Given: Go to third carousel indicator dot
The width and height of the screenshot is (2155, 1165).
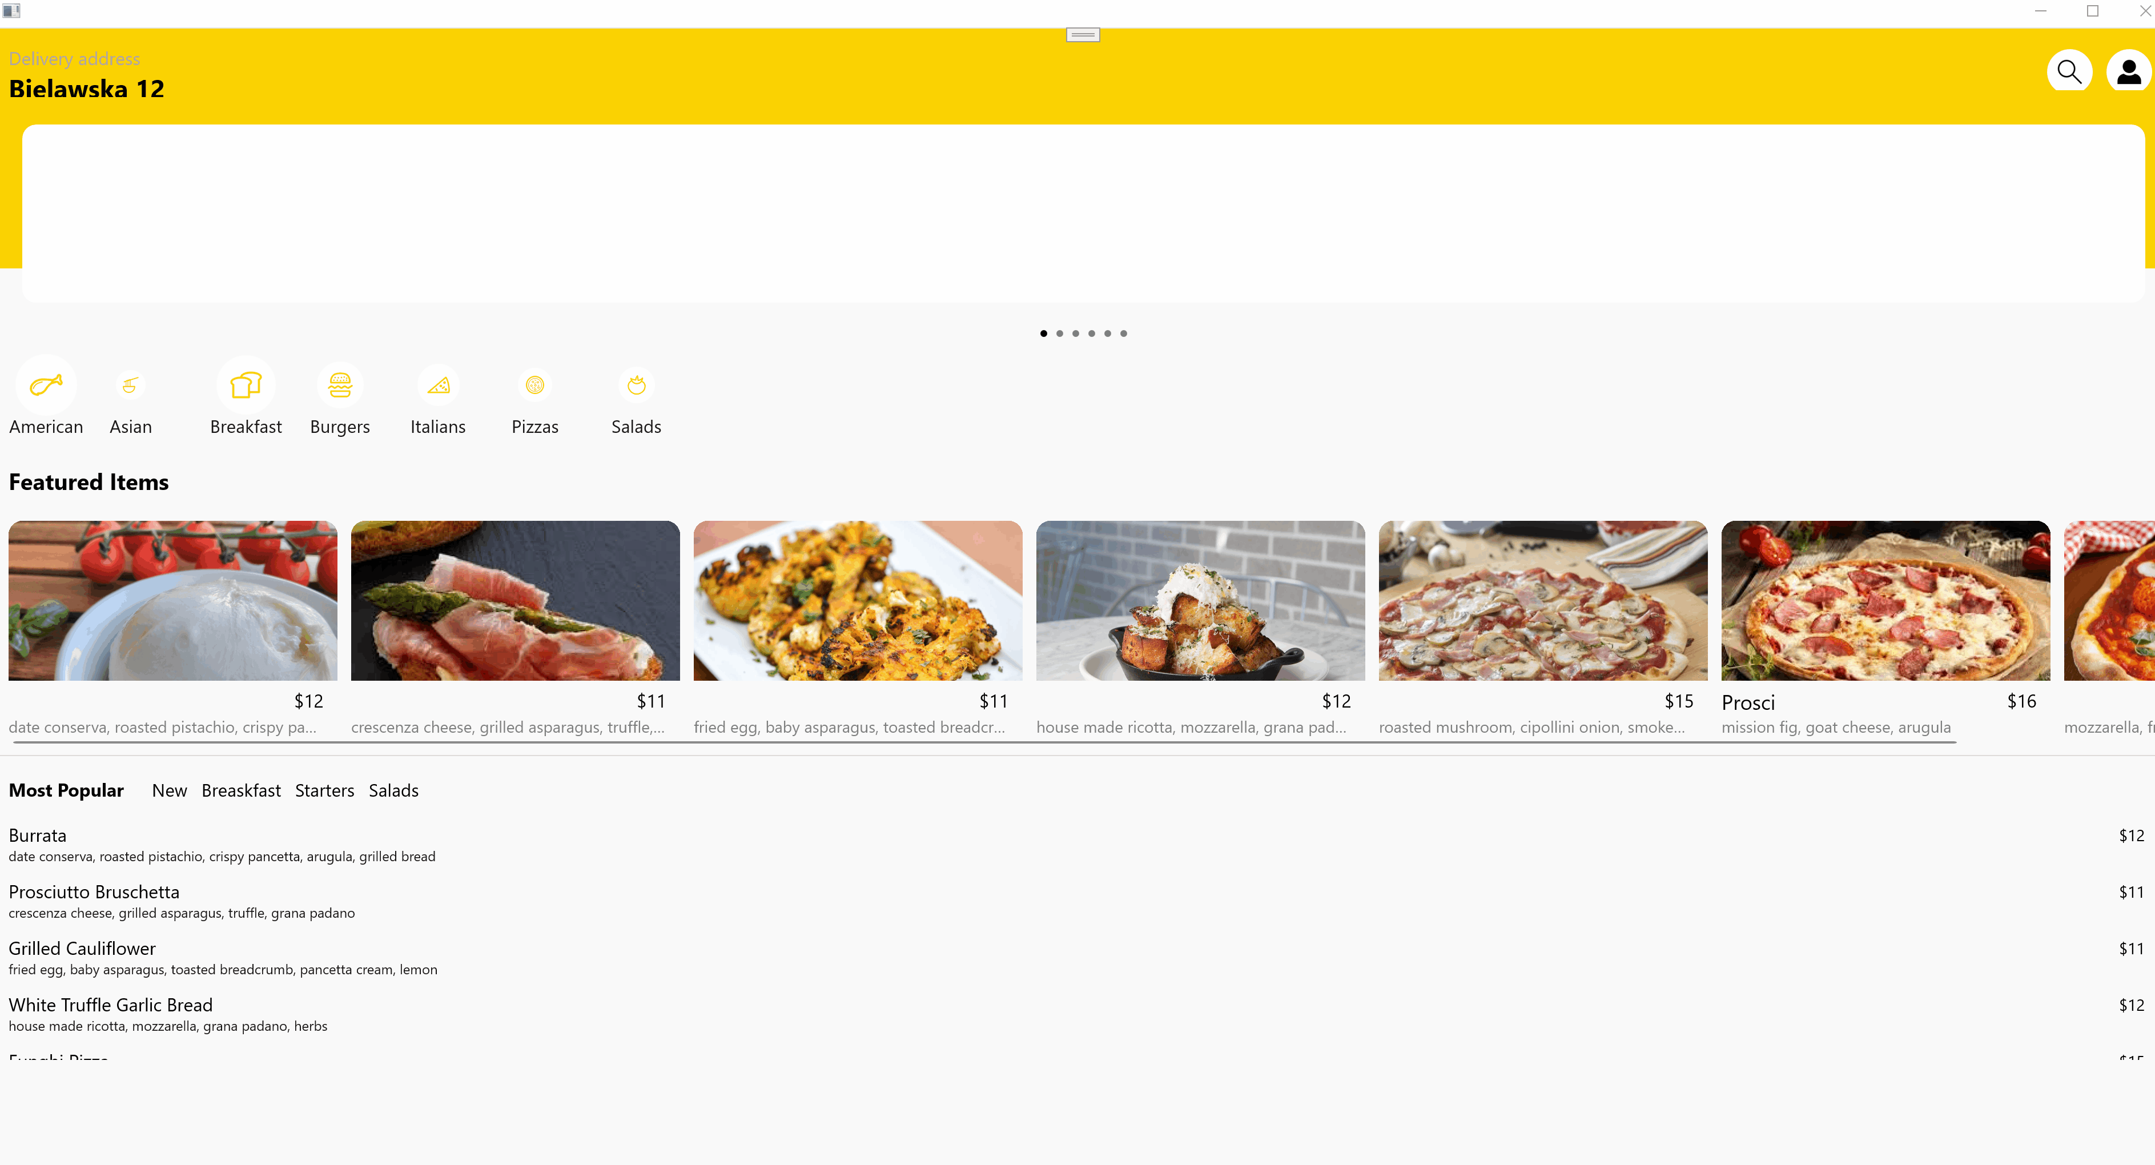Looking at the screenshot, I should point(1075,333).
